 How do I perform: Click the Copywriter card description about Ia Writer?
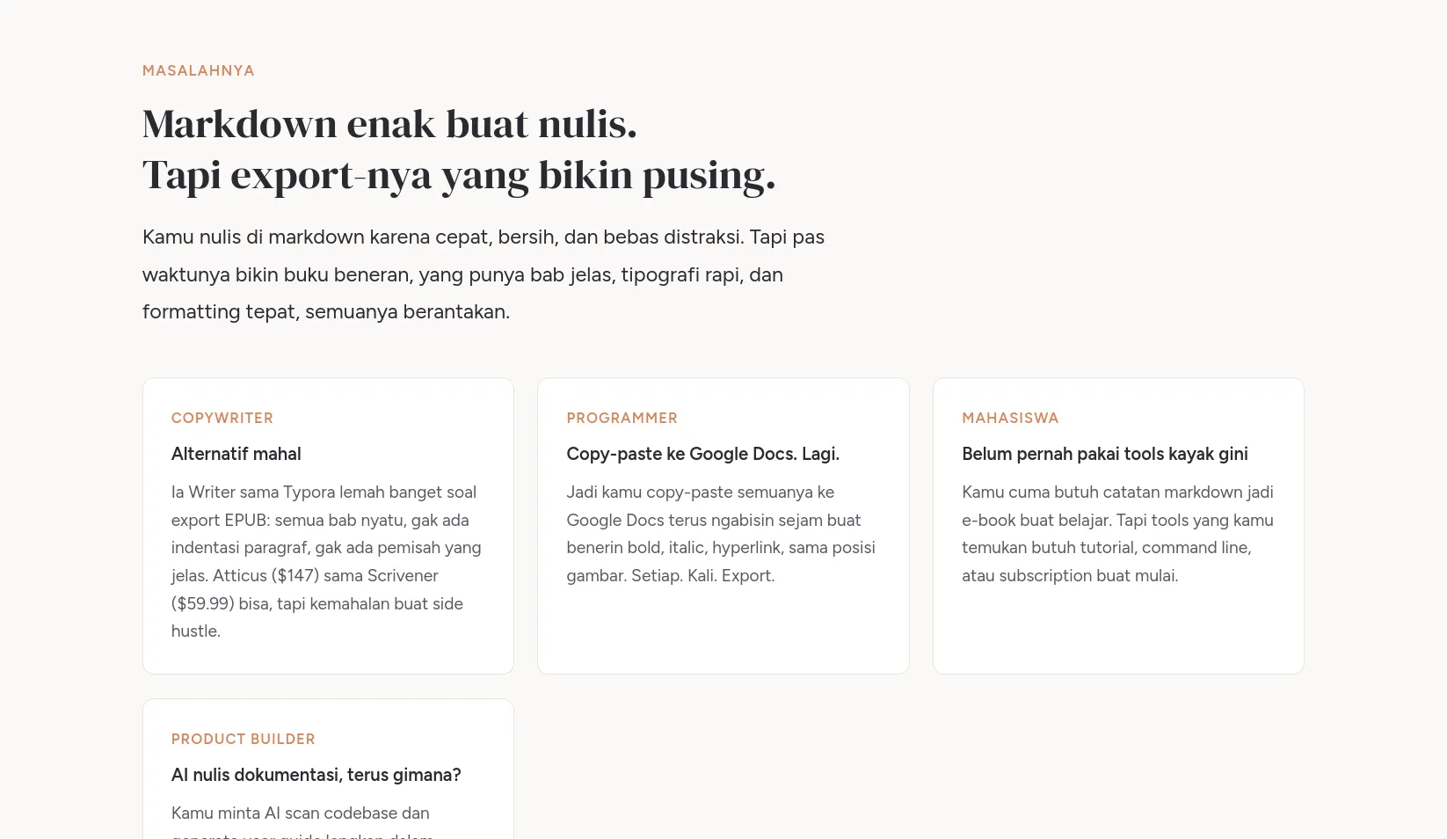click(327, 561)
